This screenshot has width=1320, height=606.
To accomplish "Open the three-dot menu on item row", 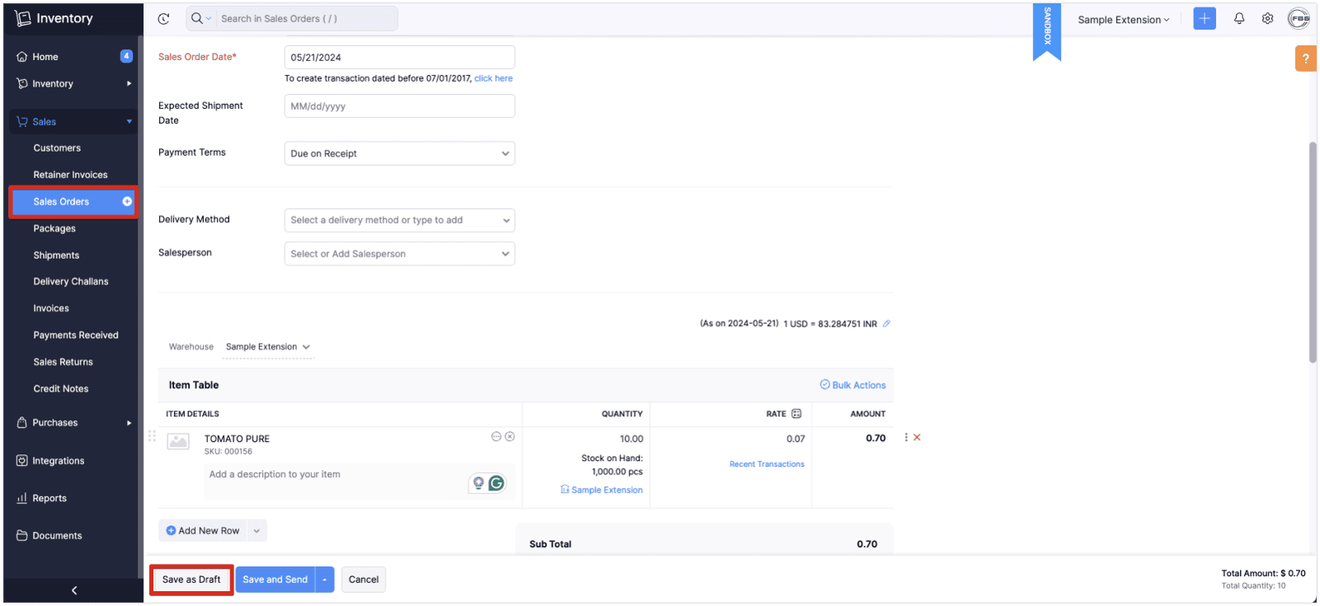I will (x=906, y=437).
